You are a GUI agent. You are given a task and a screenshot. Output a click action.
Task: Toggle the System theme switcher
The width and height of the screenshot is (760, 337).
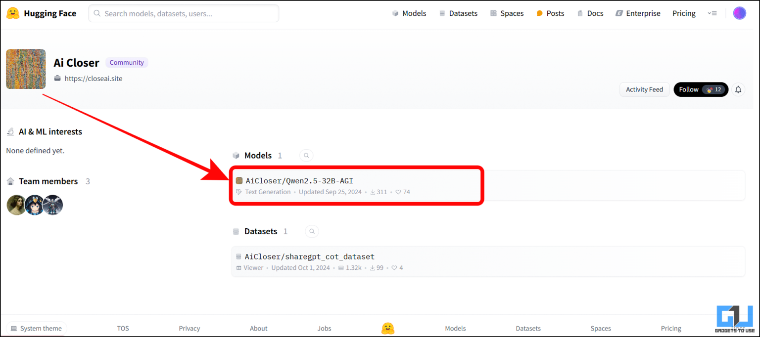[x=36, y=329]
